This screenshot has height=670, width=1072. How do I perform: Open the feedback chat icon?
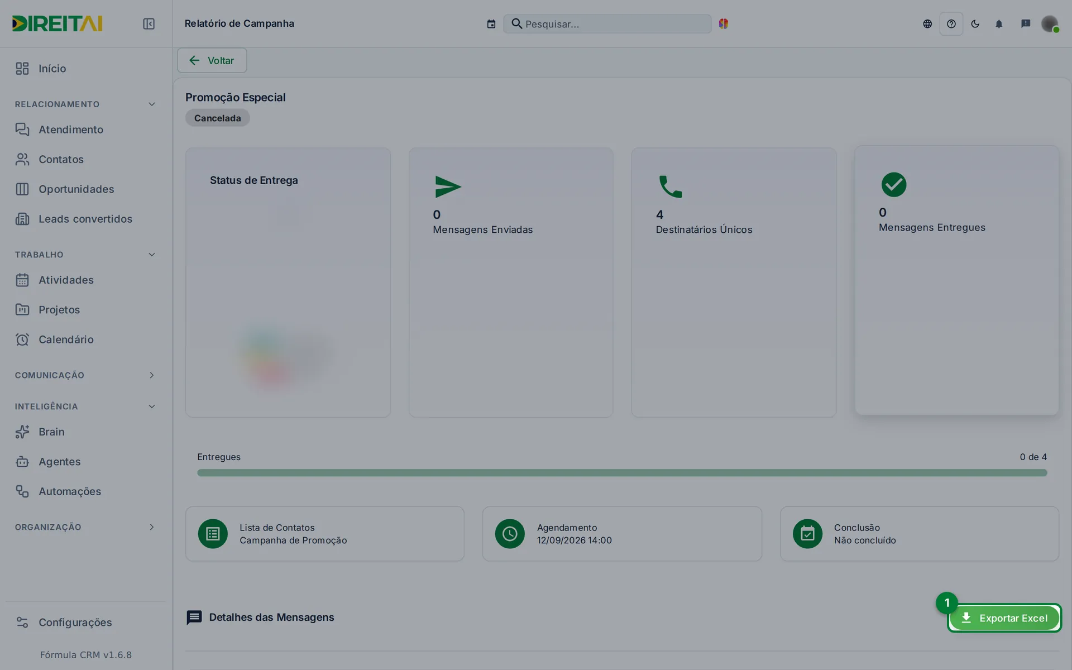1026,23
